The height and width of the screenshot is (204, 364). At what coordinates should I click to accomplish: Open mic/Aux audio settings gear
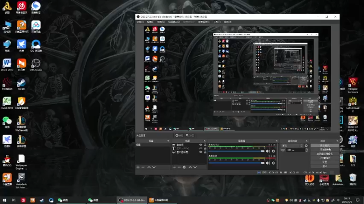(x=273, y=151)
